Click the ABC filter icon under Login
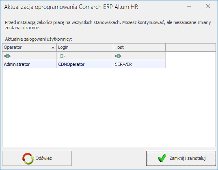 [62, 56]
